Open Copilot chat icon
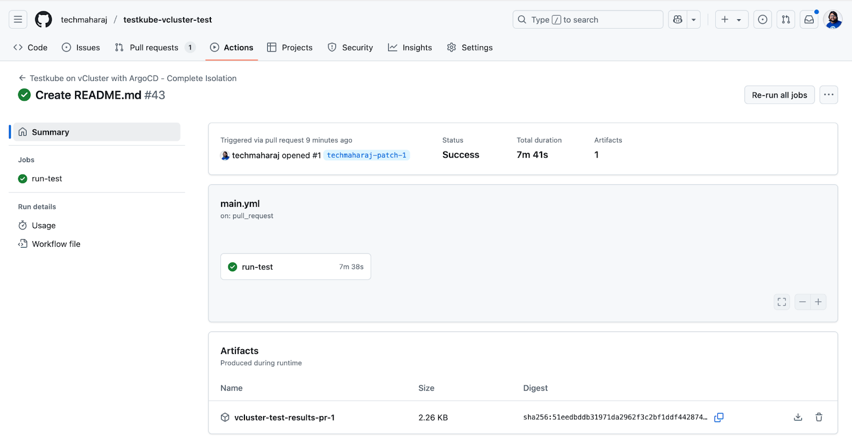Image resolution: width=852 pixels, height=446 pixels. click(677, 20)
